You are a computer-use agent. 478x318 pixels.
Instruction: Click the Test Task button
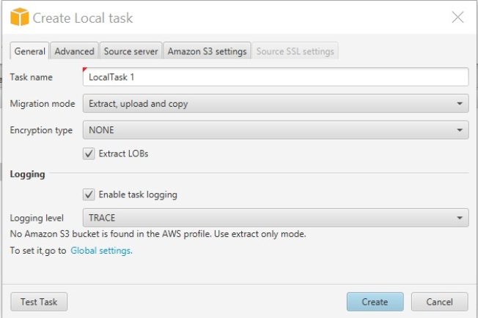39,302
